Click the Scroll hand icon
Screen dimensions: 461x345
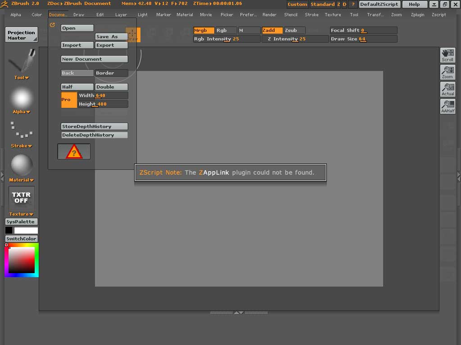[447, 55]
